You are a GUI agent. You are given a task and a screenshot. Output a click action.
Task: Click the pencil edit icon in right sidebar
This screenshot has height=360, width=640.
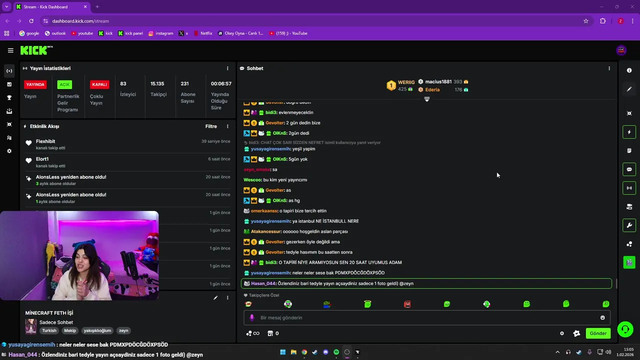629,89
